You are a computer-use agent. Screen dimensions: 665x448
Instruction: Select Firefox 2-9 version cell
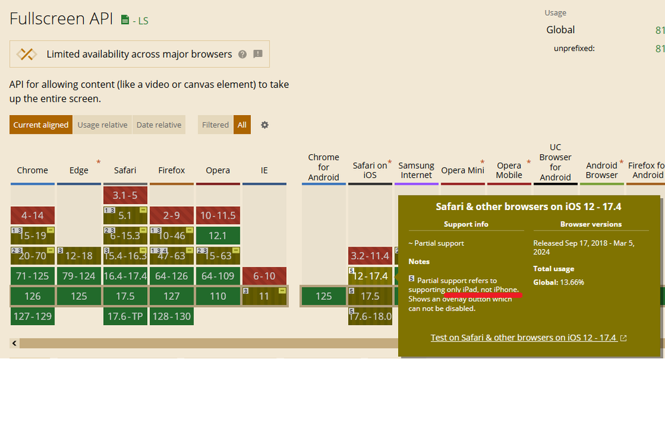click(171, 215)
